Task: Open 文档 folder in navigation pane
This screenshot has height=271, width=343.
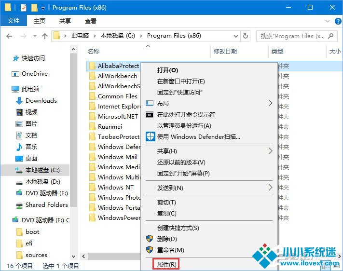Action: point(31,135)
